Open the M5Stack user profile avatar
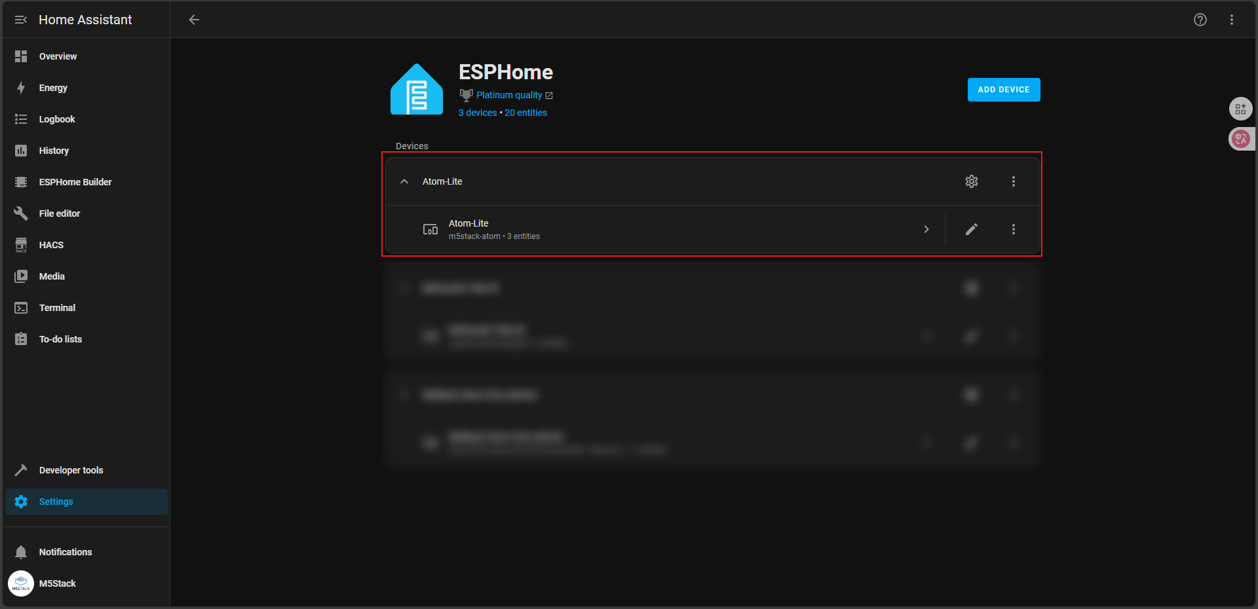 21,583
